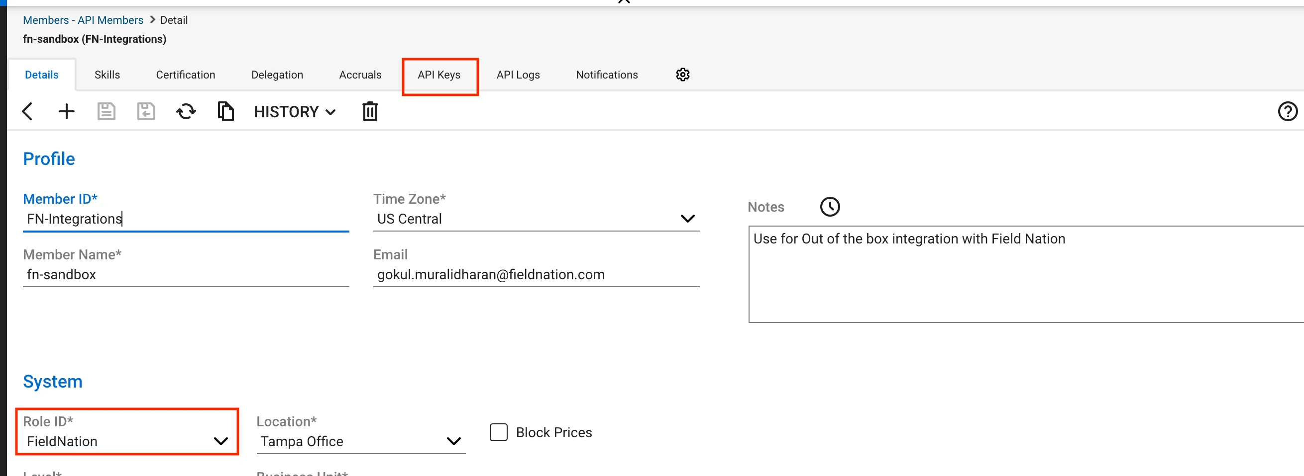Screen dimensions: 1304x476
Task: Open the Accruals tab
Action: tap(360, 75)
